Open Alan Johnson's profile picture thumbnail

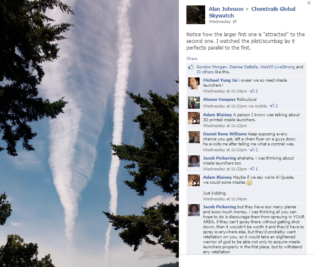[x=196, y=15]
